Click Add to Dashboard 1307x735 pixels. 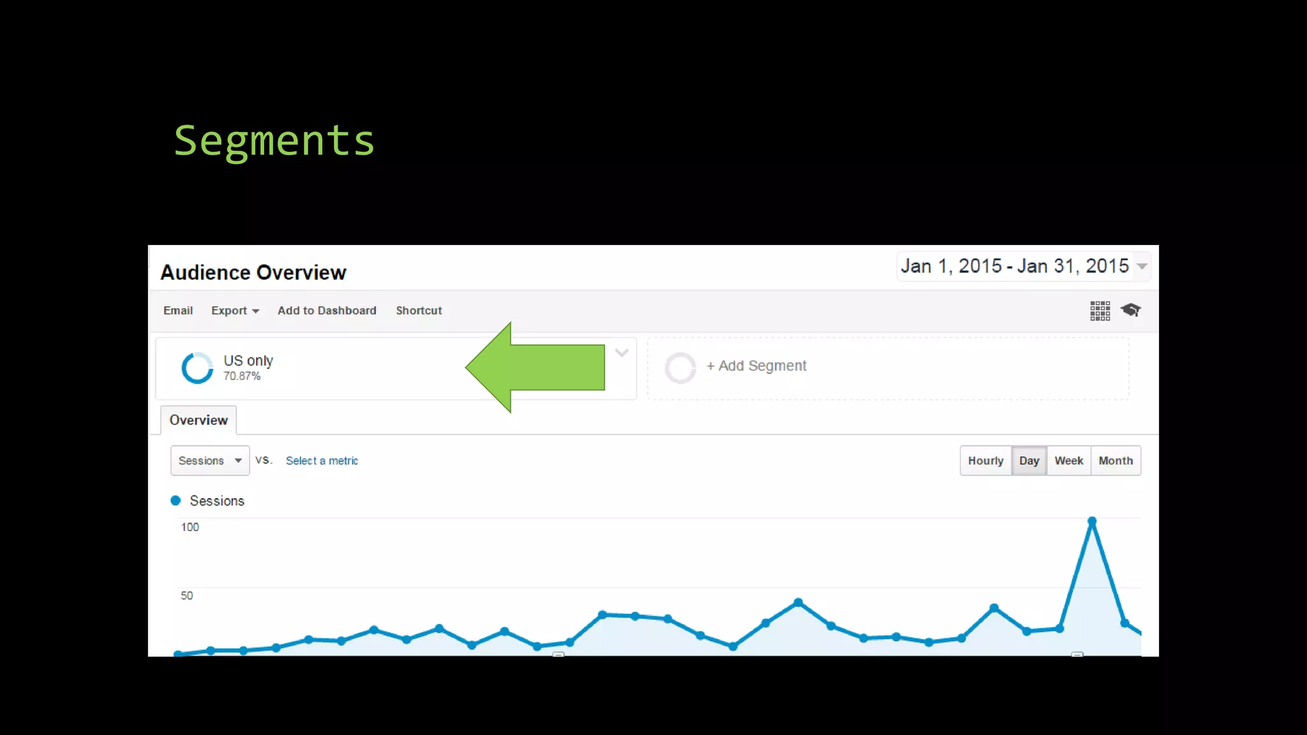click(x=327, y=311)
